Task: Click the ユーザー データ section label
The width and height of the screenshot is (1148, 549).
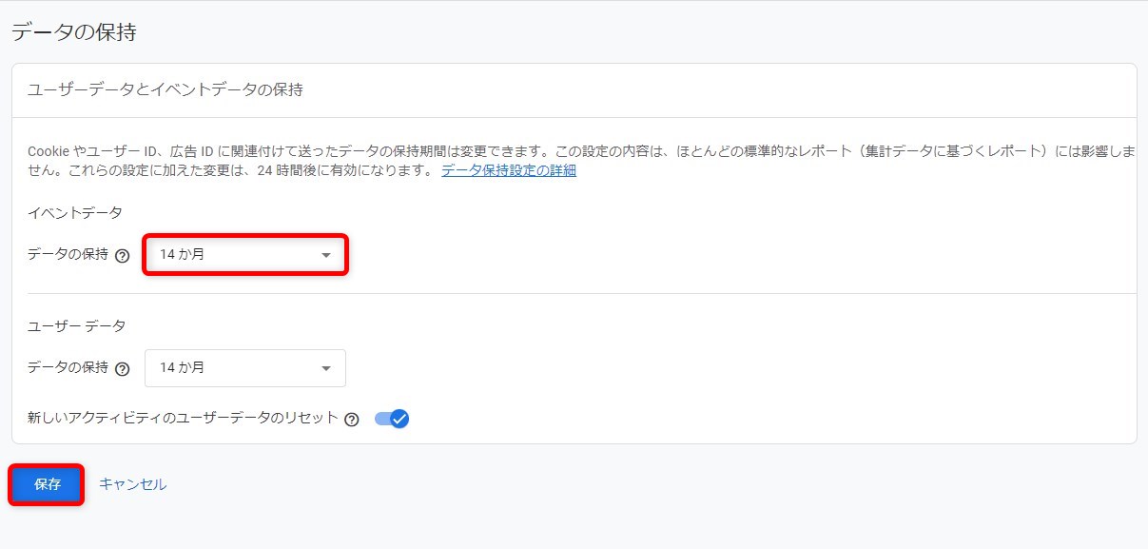Action: click(77, 325)
